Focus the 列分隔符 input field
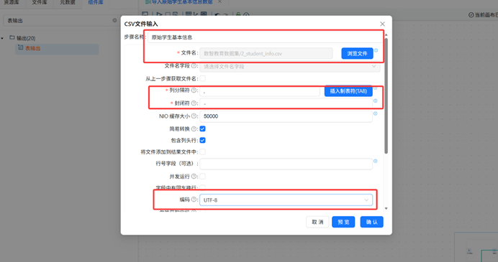The width and height of the screenshot is (498, 262). tap(260, 92)
